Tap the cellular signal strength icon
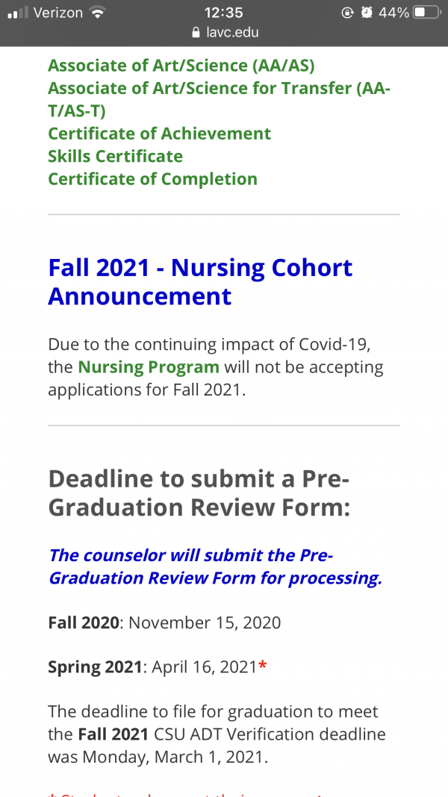448x797 pixels. click(x=19, y=12)
